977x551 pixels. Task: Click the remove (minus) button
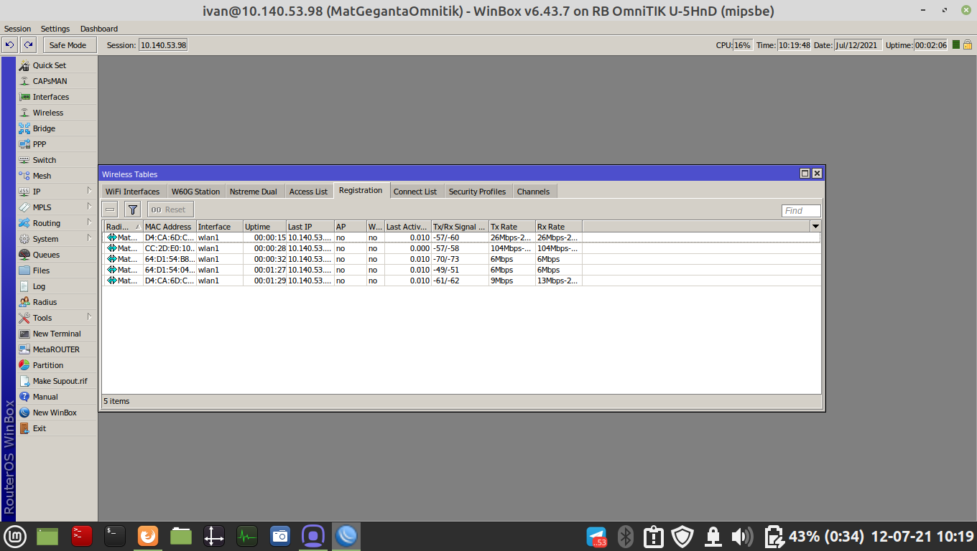[110, 209]
